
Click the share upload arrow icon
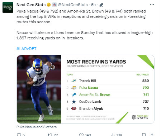pos(152,135)
